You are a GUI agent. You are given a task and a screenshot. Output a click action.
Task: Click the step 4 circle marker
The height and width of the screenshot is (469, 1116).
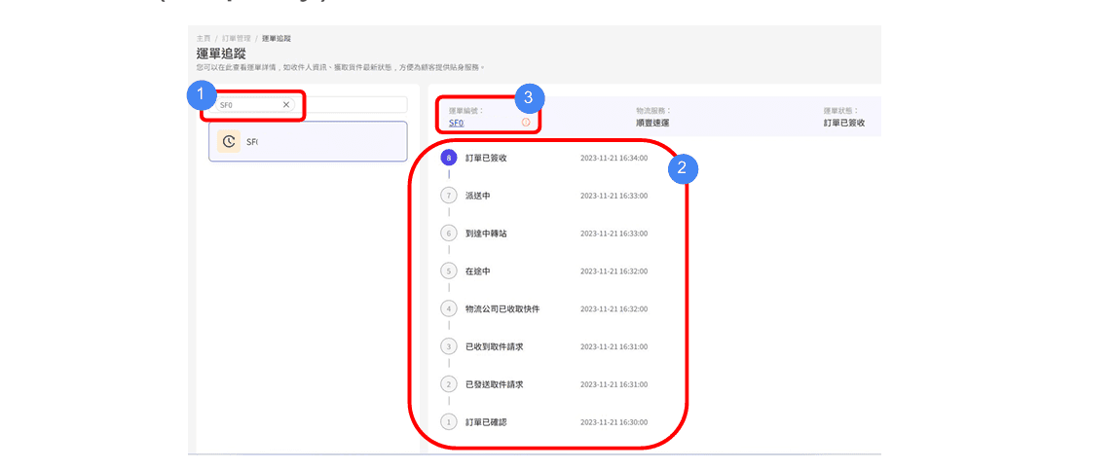[448, 308]
